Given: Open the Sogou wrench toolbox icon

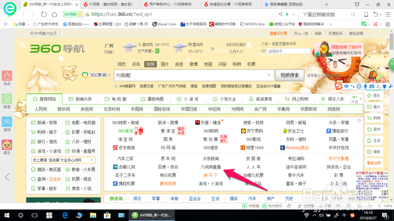Looking at the screenshot, I should [390, 86].
